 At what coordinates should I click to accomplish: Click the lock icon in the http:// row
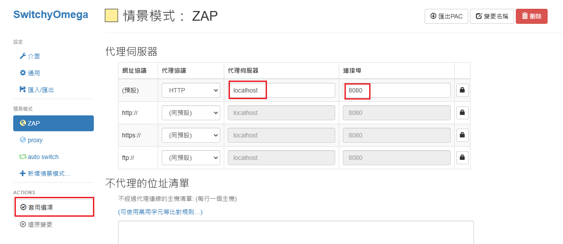[x=462, y=113]
